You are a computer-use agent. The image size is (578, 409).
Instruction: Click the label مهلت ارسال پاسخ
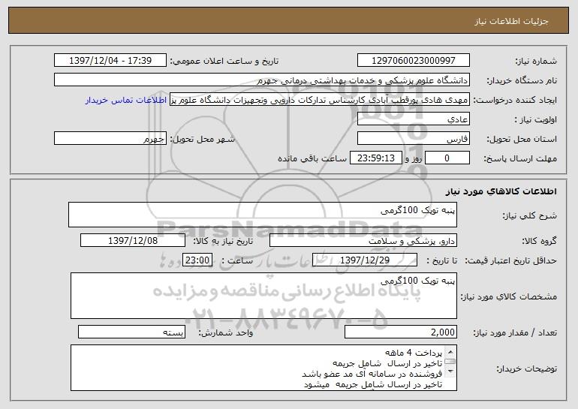click(x=520, y=158)
